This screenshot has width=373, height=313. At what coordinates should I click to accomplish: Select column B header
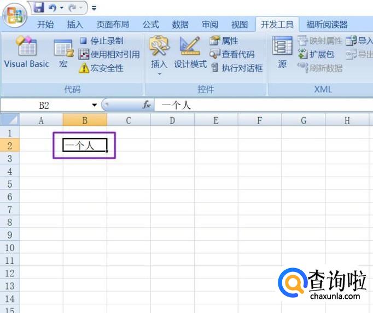(85, 120)
